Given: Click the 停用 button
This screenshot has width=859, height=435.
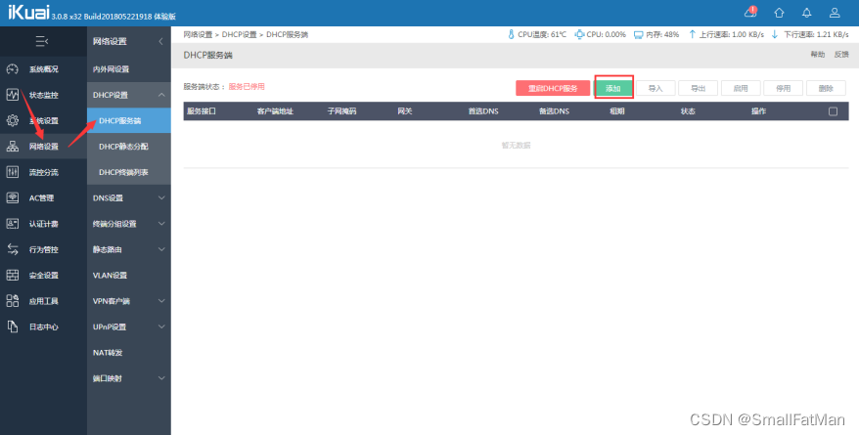Looking at the screenshot, I should click(784, 88).
